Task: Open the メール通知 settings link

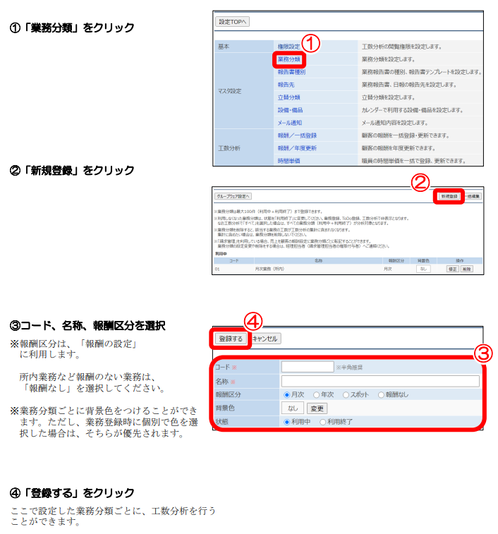Action: 290,123
